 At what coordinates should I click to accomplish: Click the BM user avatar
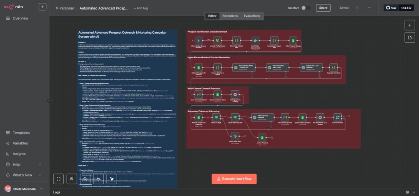pyautogui.click(x=8, y=189)
